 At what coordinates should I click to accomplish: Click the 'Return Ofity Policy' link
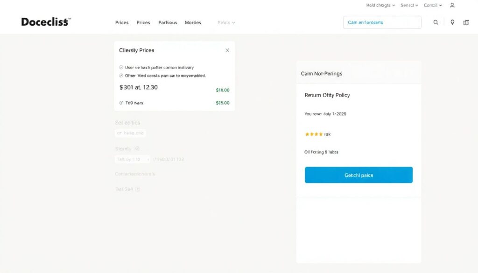click(327, 95)
